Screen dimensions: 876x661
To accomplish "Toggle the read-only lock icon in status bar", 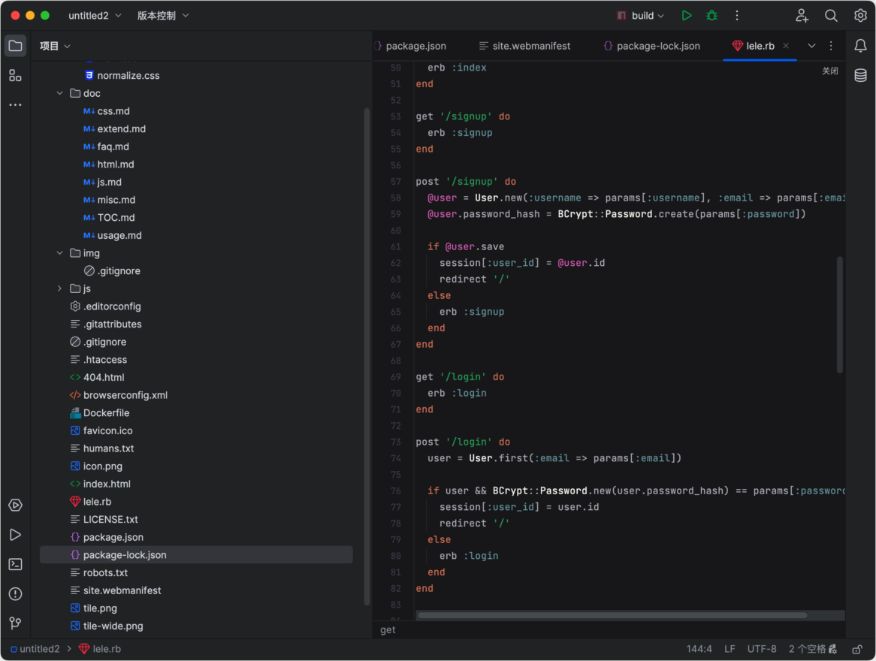I will click(856, 649).
